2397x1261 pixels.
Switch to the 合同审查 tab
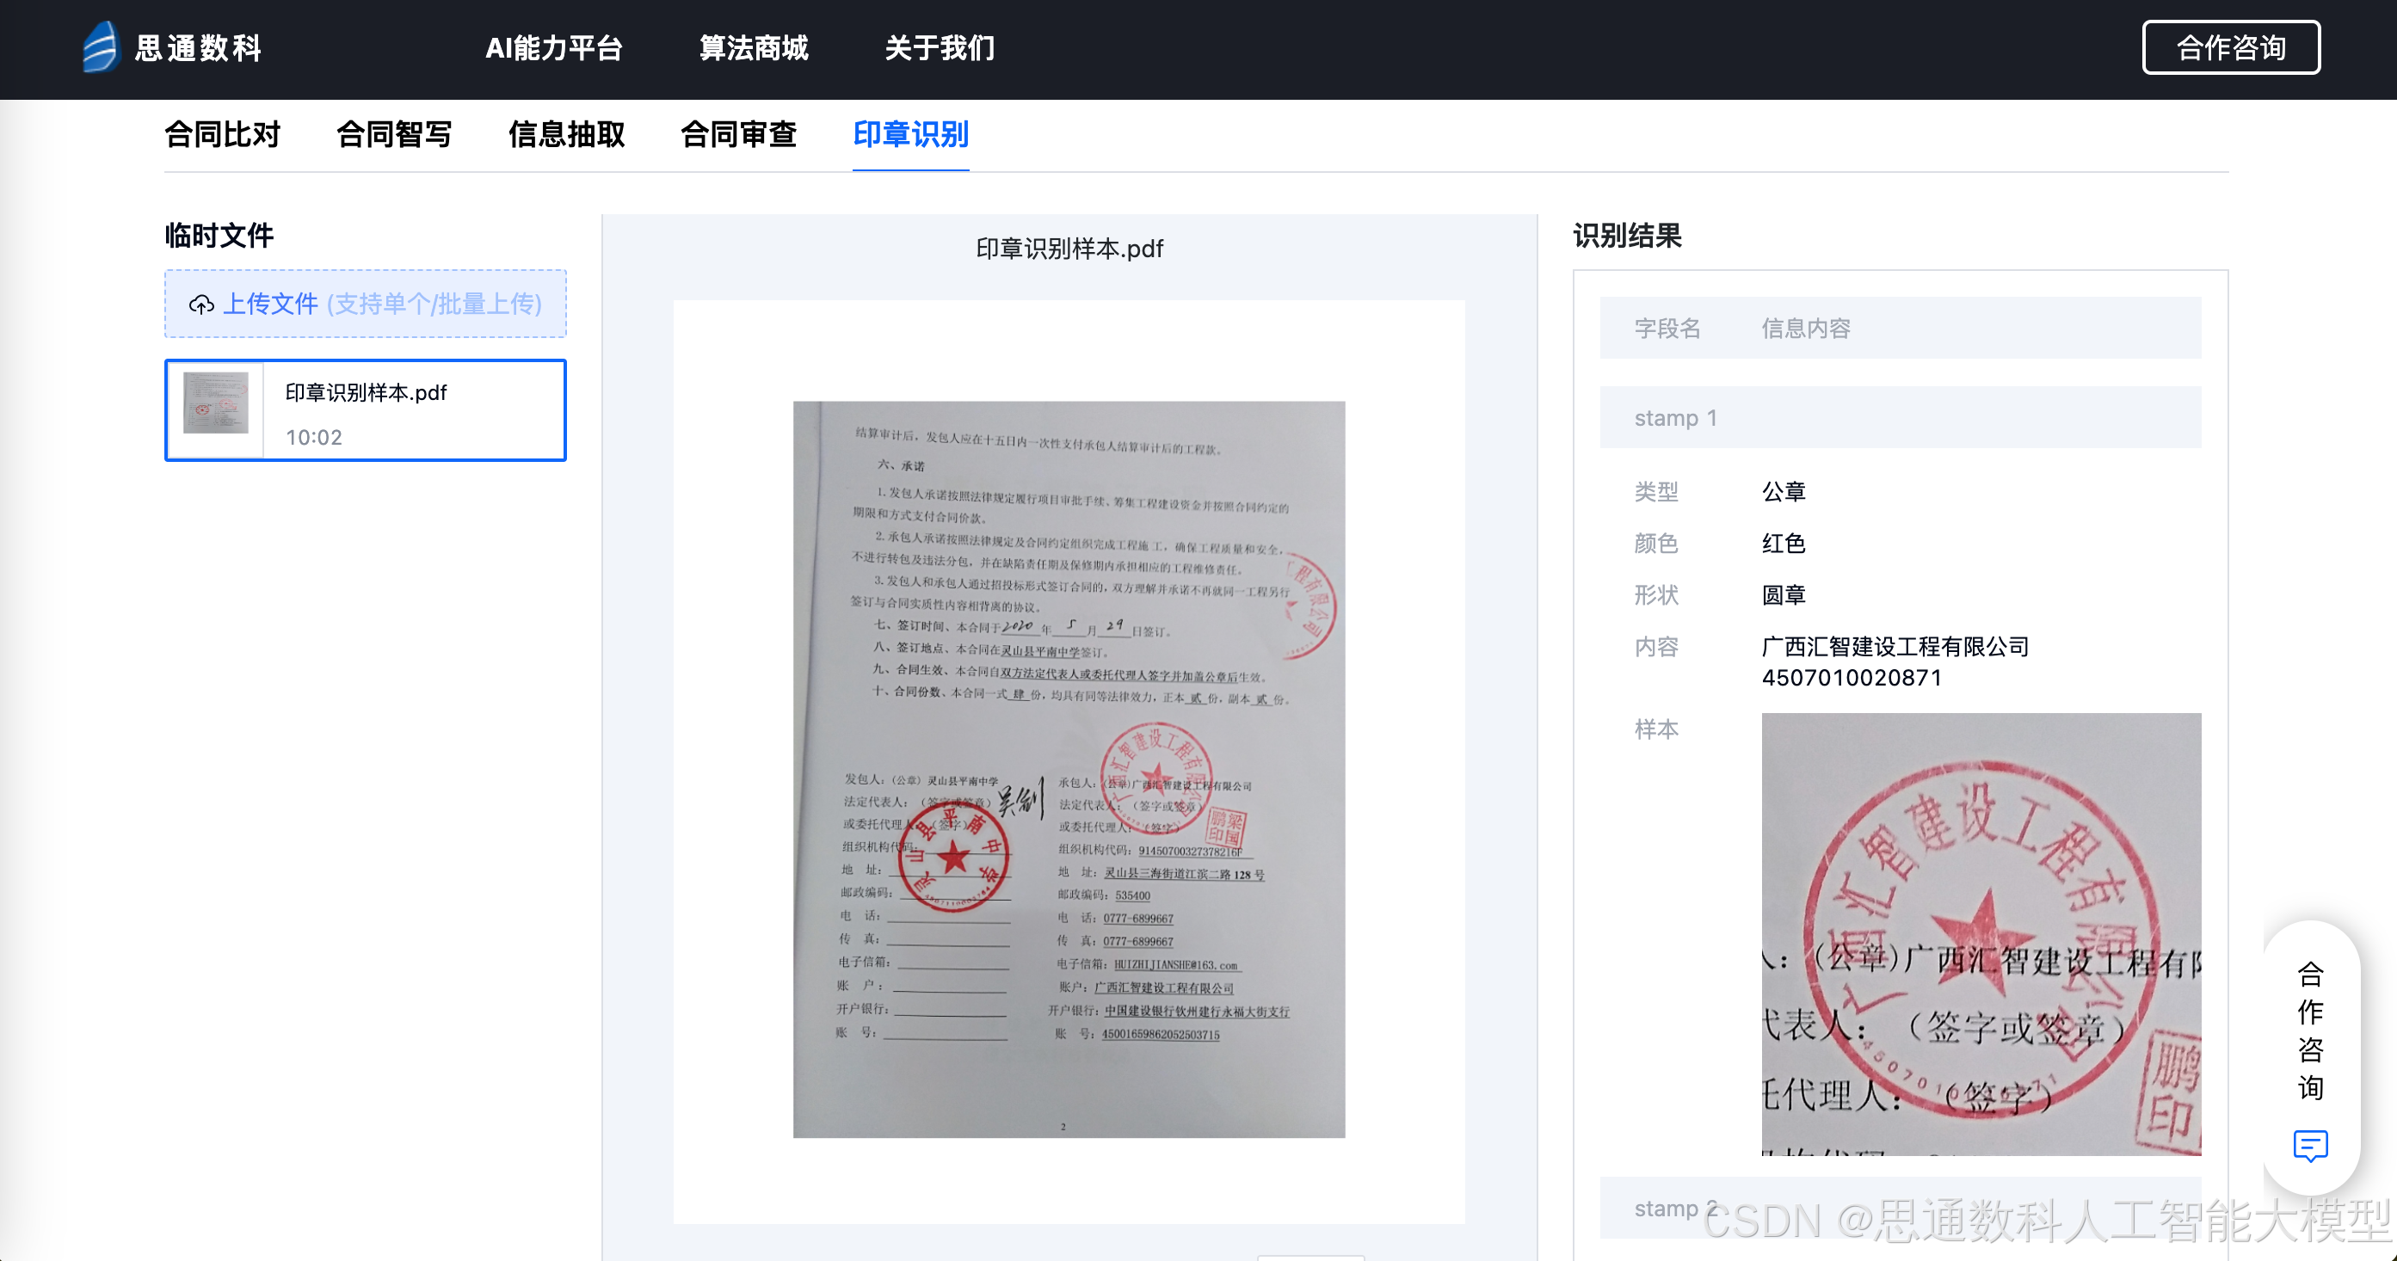[x=740, y=136]
